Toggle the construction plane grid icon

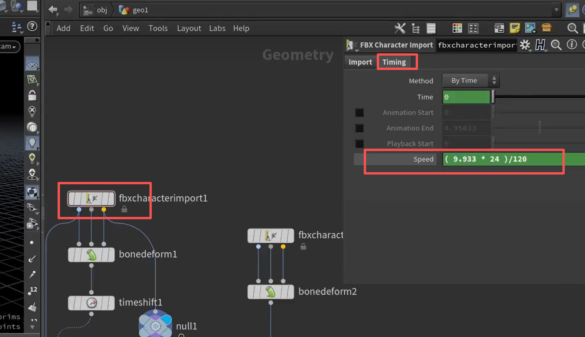click(32, 65)
